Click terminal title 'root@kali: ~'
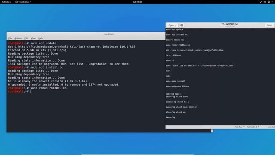The height and width of the screenshot is (155, 275). click(110, 34)
